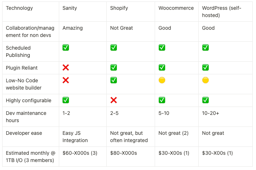Screen dimensions: 256x170
Task: Click the Sanity column header
Action: pos(70,8)
